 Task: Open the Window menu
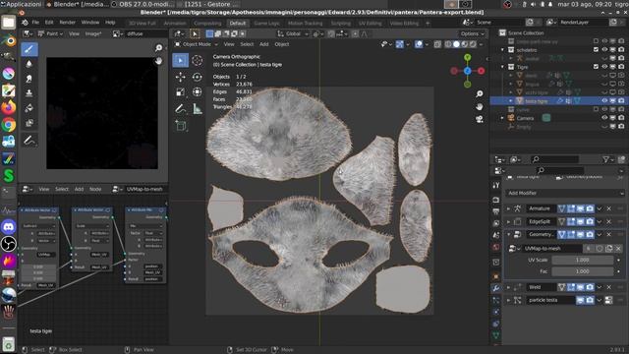(x=90, y=23)
